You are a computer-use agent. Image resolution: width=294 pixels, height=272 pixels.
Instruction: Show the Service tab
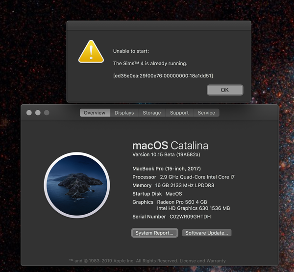(x=206, y=113)
